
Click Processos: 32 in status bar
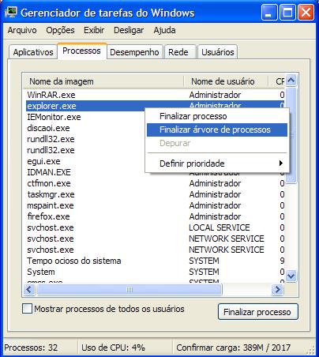tap(31, 348)
